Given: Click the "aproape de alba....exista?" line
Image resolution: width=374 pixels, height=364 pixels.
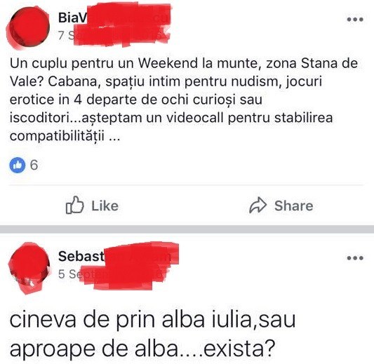Looking at the screenshot, I should (x=142, y=349).
